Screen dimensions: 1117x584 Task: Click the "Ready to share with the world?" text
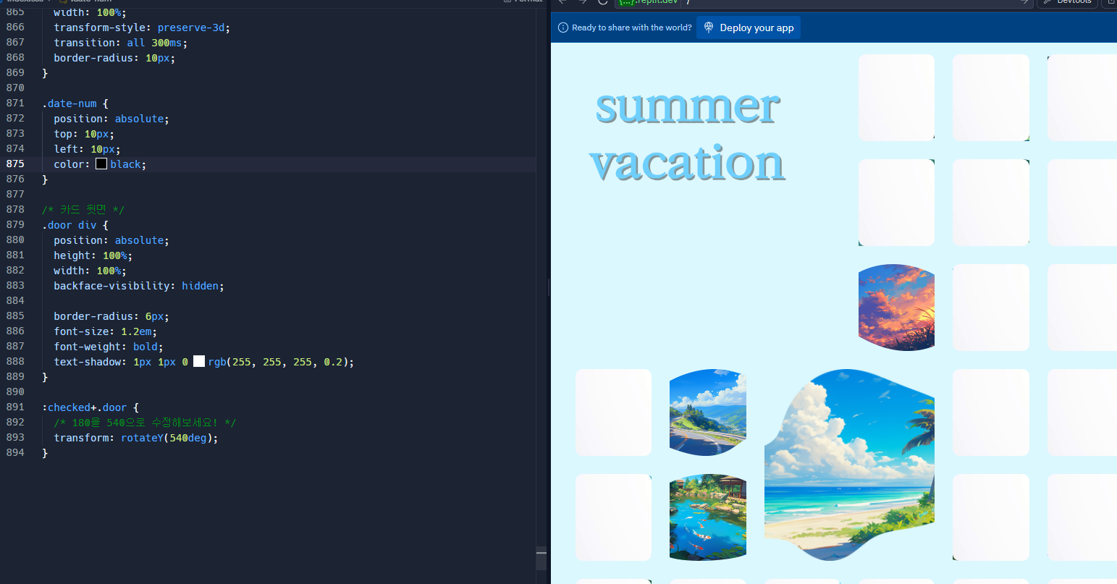[632, 27]
